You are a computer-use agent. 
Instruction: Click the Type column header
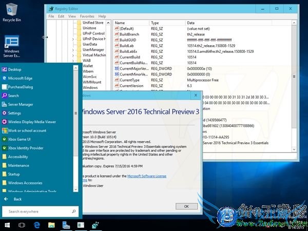pyautogui.click(x=167, y=23)
